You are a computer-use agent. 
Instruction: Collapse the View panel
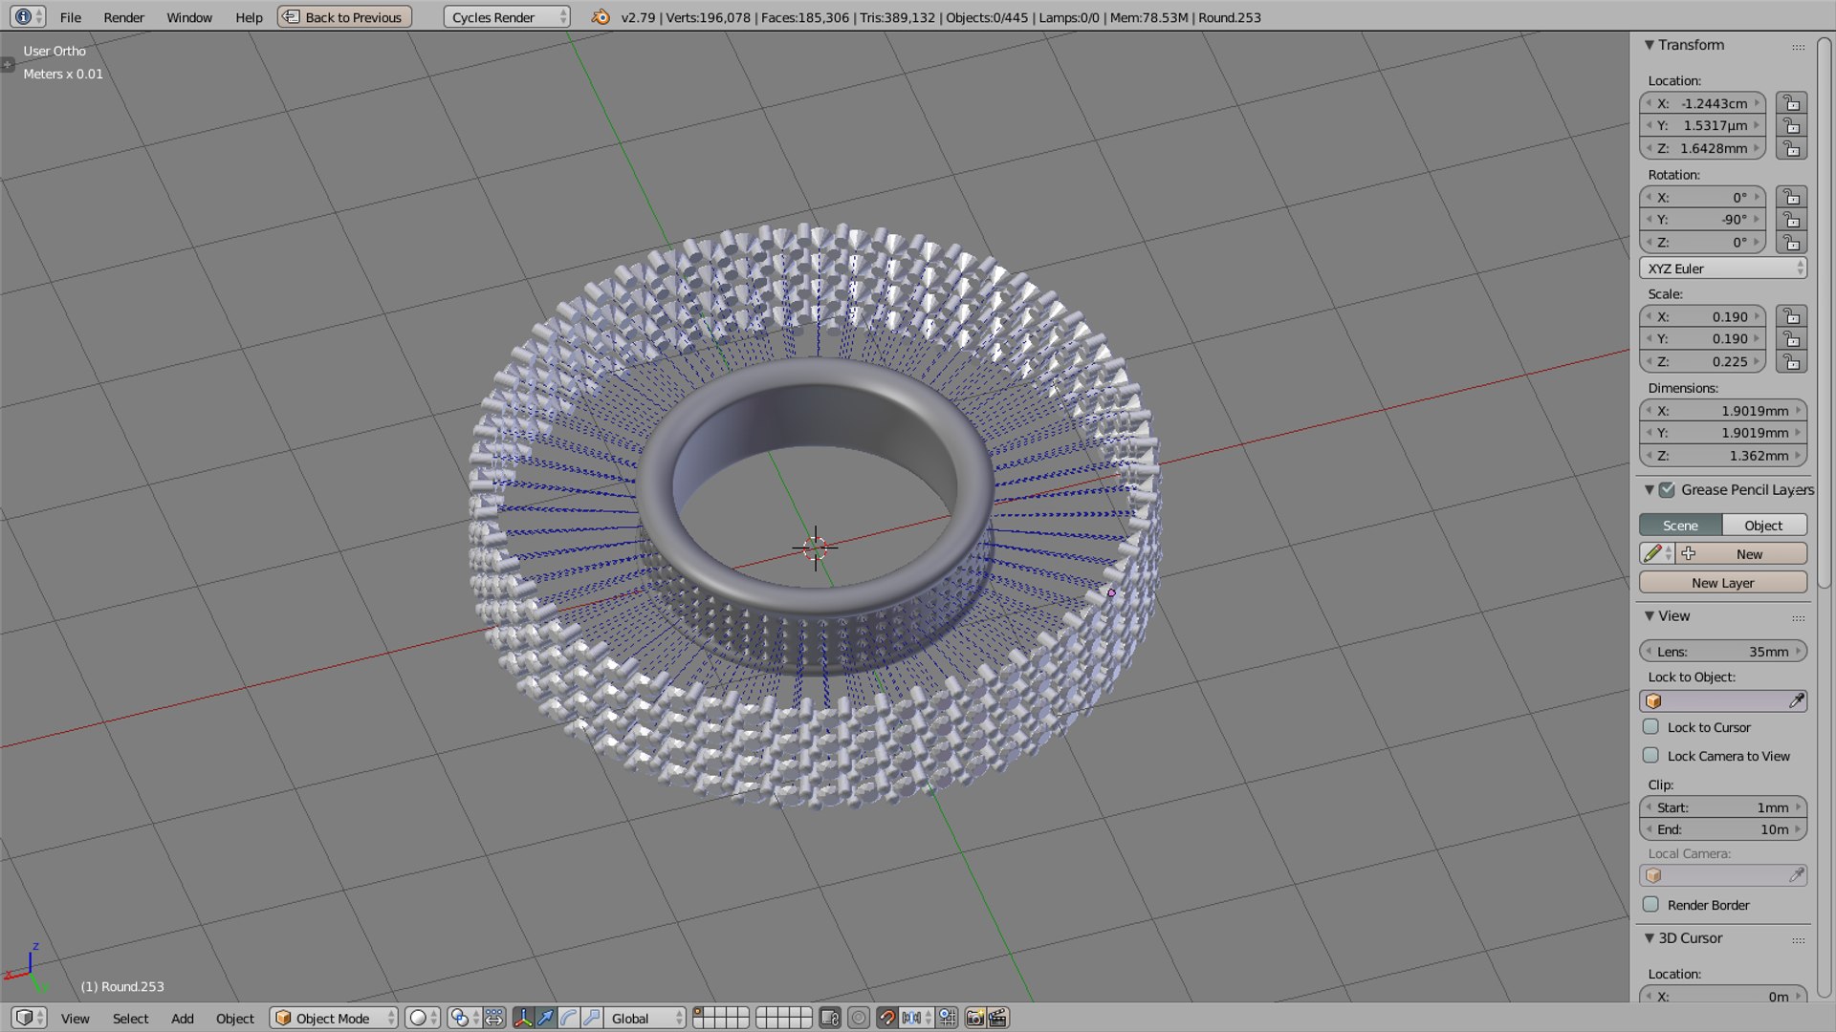[1650, 616]
